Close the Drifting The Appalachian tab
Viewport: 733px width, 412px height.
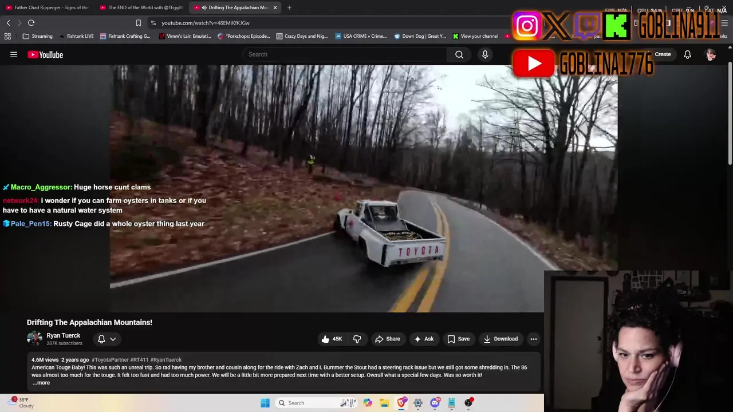(275, 7)
